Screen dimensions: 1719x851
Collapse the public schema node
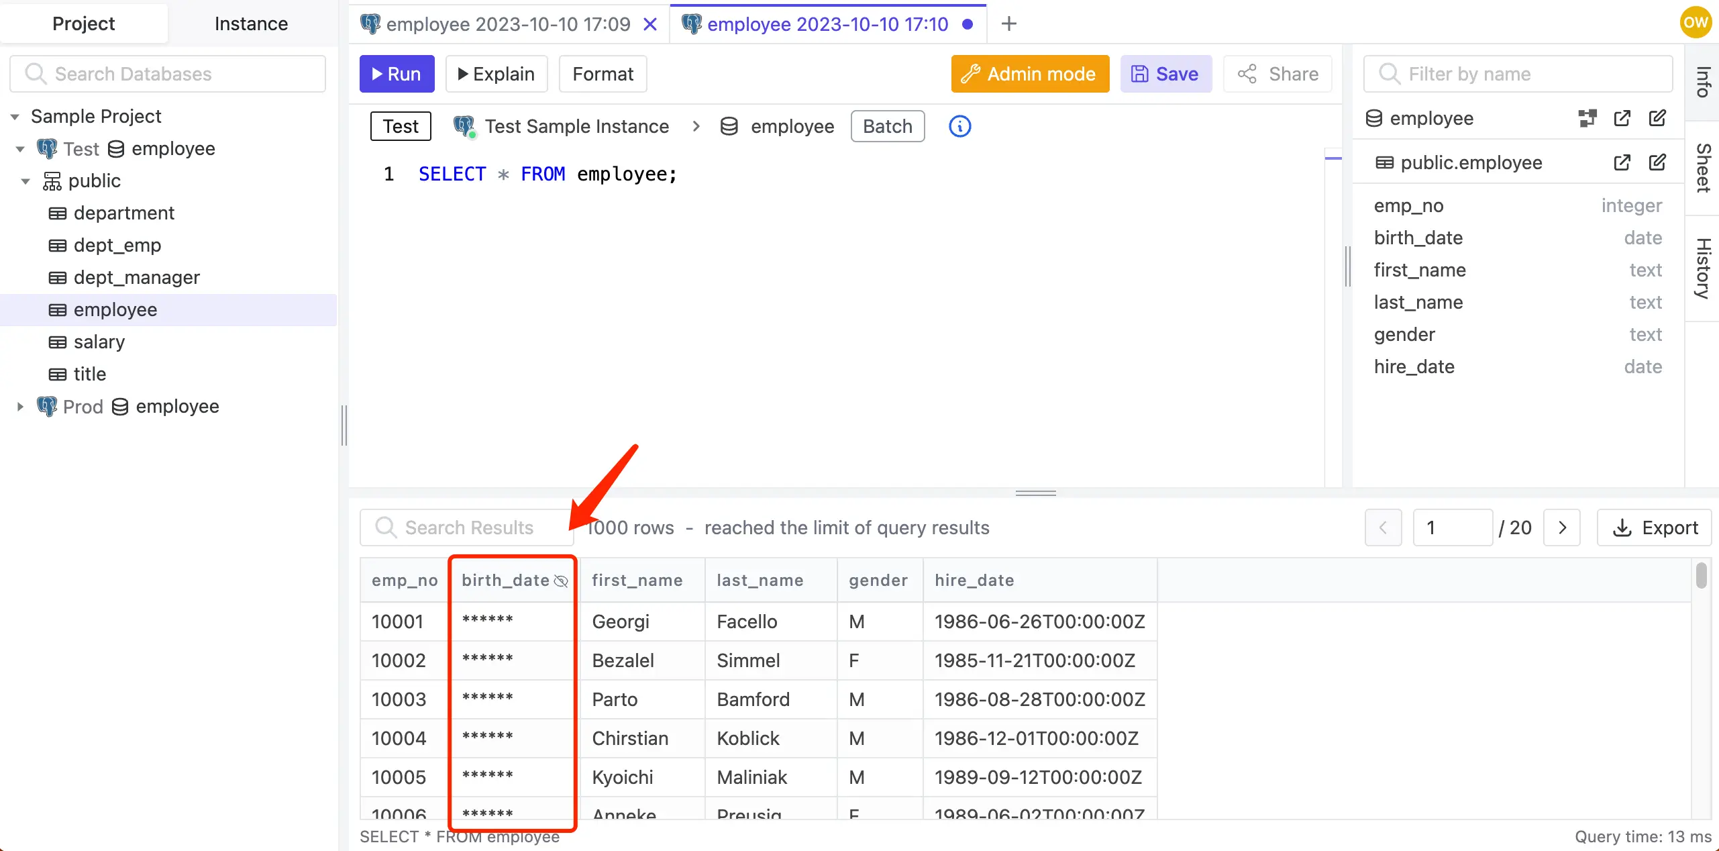click(25, 181)
